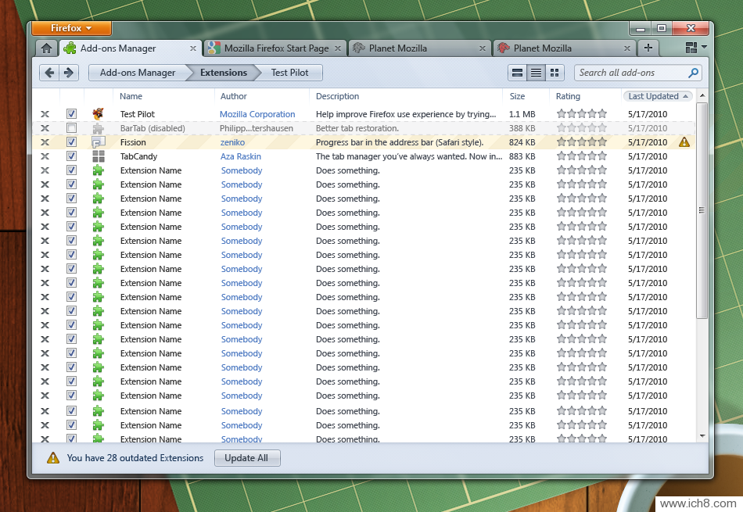Switch to the Mozilla Firefox Start Page tab
Image resolution: width=743 pixels, height=512 pixels.
[x=275, y=48]
